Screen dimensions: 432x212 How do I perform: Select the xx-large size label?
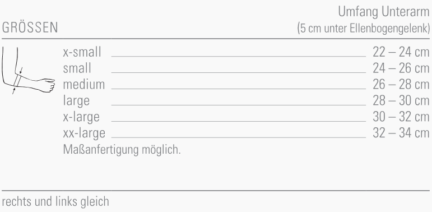point(84,133)
